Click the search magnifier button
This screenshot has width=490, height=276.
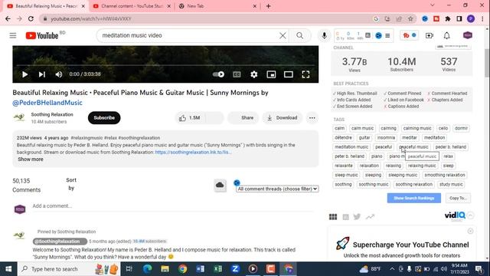299,35
